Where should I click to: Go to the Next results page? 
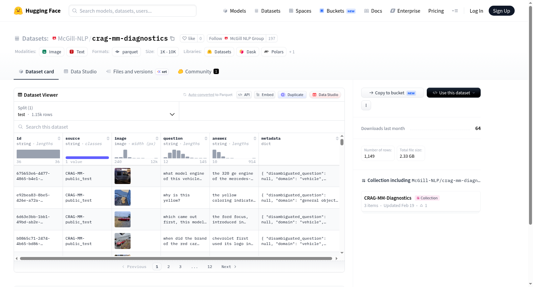pos(229,267)
